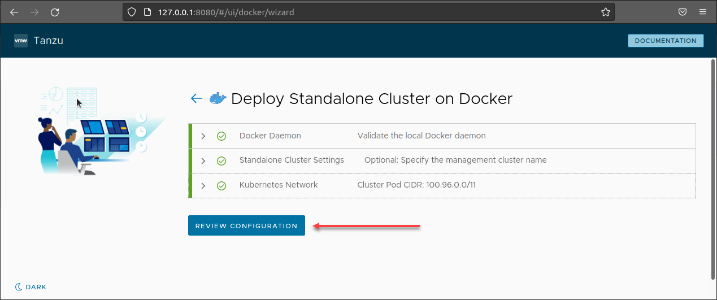Open the Pocket save icon

pos(682,12)
